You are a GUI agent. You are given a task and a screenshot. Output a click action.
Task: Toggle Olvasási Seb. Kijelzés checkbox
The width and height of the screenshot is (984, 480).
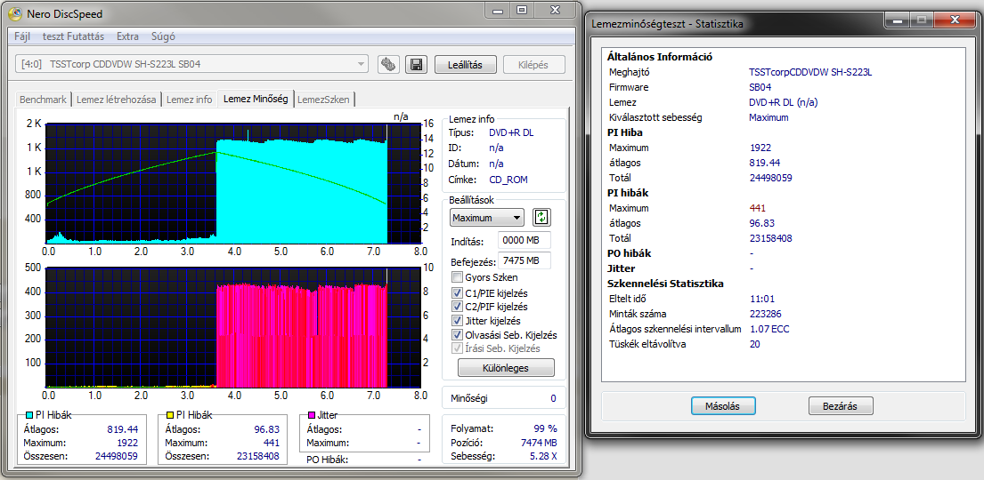point(456,334)
